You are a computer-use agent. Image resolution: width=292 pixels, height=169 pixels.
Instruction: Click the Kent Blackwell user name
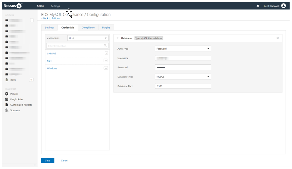pos(272,6)
